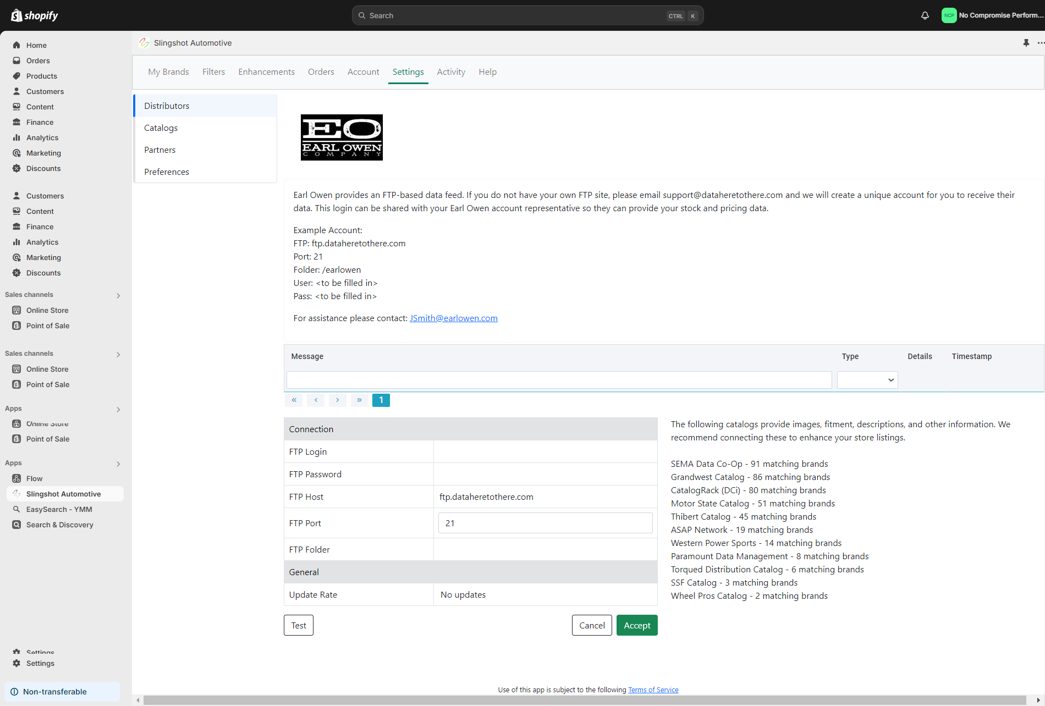Click the horizontal scrollbar at the bottom

(x=585, y=700)
